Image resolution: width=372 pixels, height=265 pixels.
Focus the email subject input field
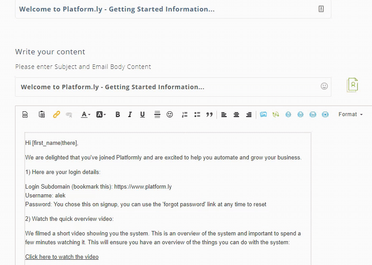[x=173, y=87]
